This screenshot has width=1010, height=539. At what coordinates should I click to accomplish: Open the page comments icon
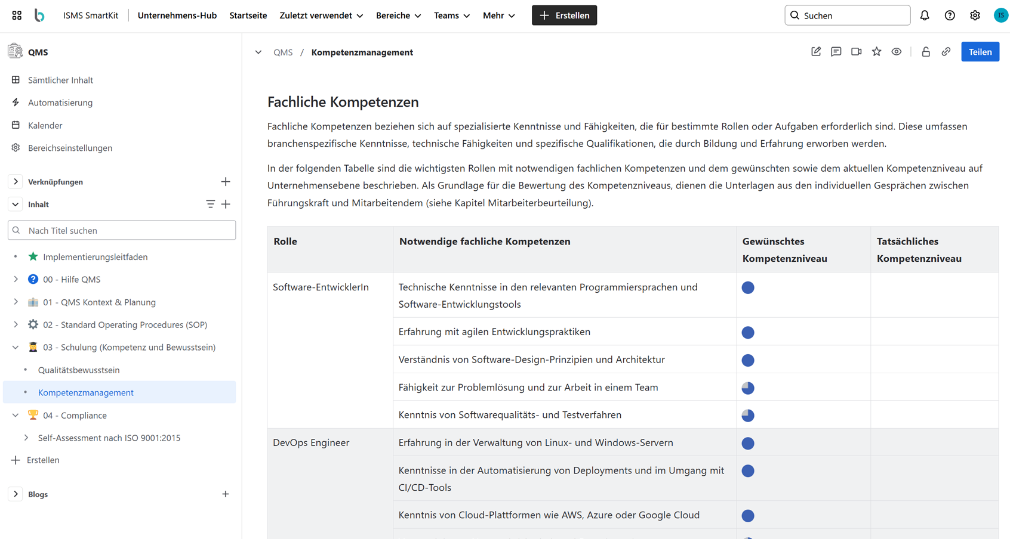[836, 52]
